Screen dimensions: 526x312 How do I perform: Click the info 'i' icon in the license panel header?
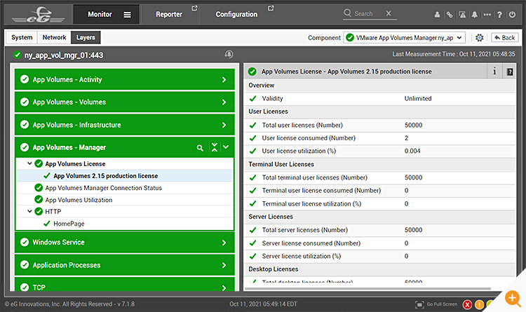(494, 71)
